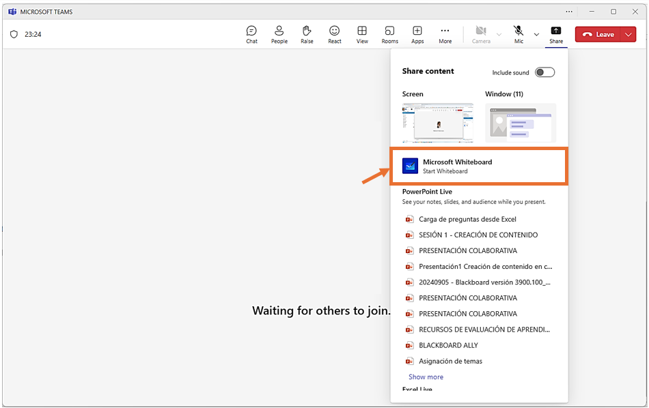Open the React emoji menu
The width and height of the screenshot is (649, 408).
coord(334,34)
